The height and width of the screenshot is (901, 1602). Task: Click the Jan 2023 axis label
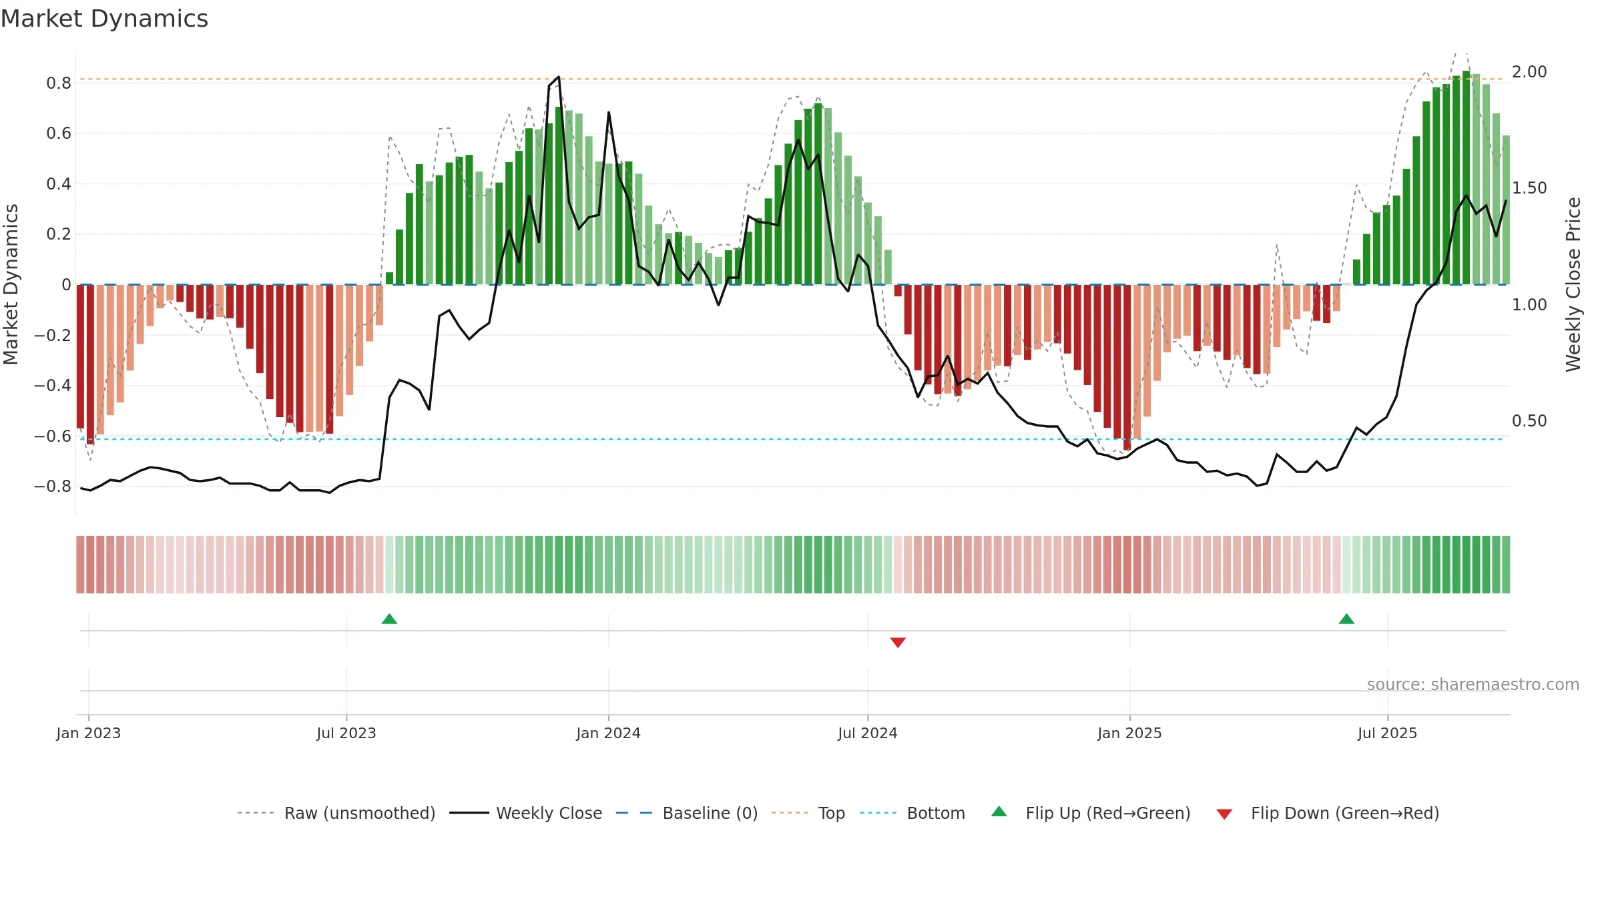pos(89,733)
